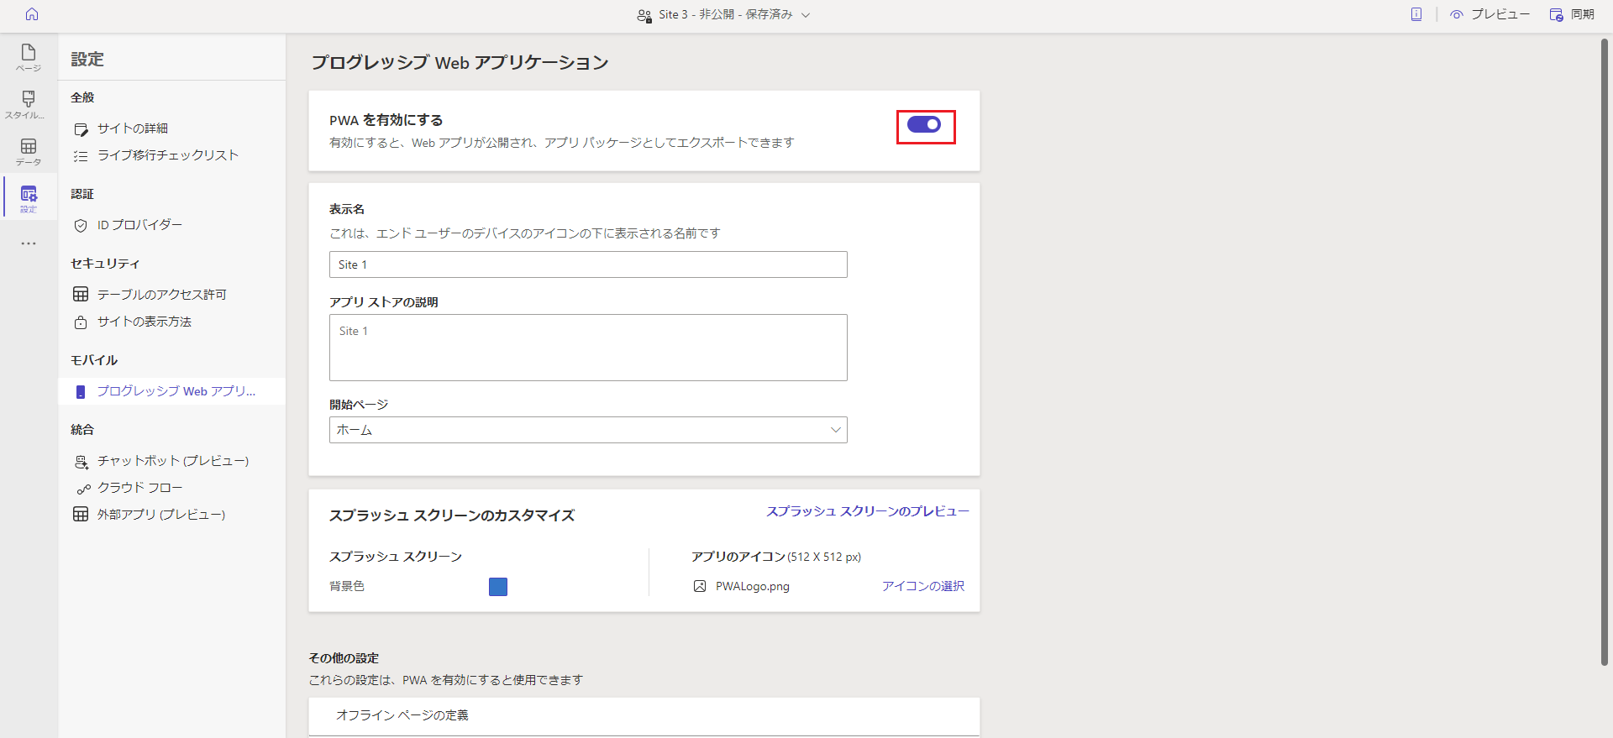The image size is (1613, 738).
Task: Expand the Site 3 status dropdown chevron
Action: [806, 15]
